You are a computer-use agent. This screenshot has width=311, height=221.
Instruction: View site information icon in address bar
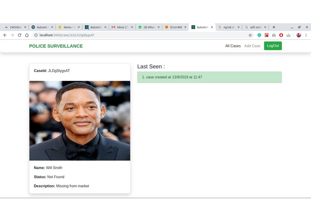(36, 35)
